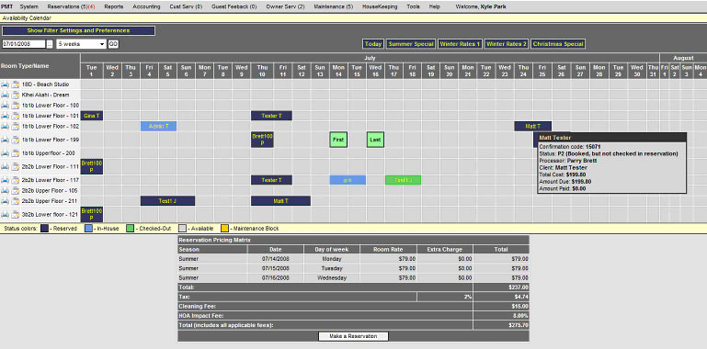Click the GO button
Viewport: 707px width, 349px height.
click(113, 44)
